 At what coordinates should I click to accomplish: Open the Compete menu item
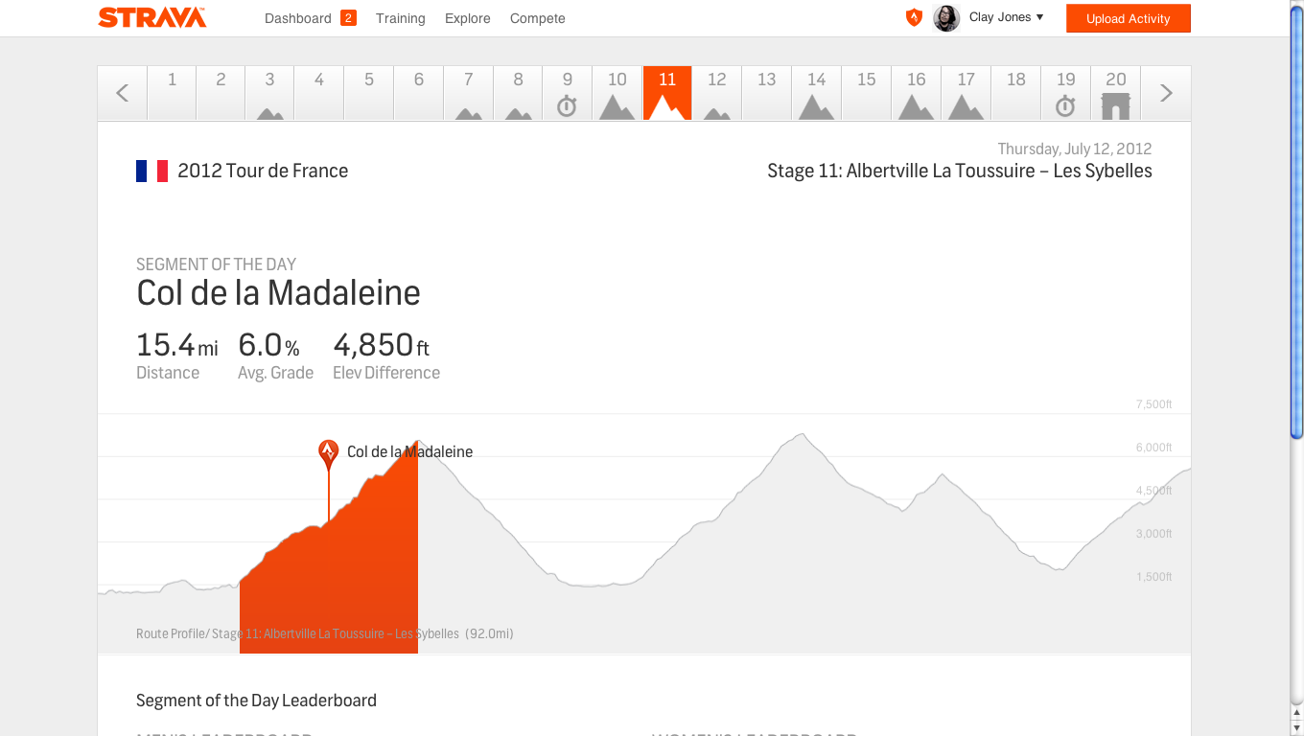tap(537, 18)
